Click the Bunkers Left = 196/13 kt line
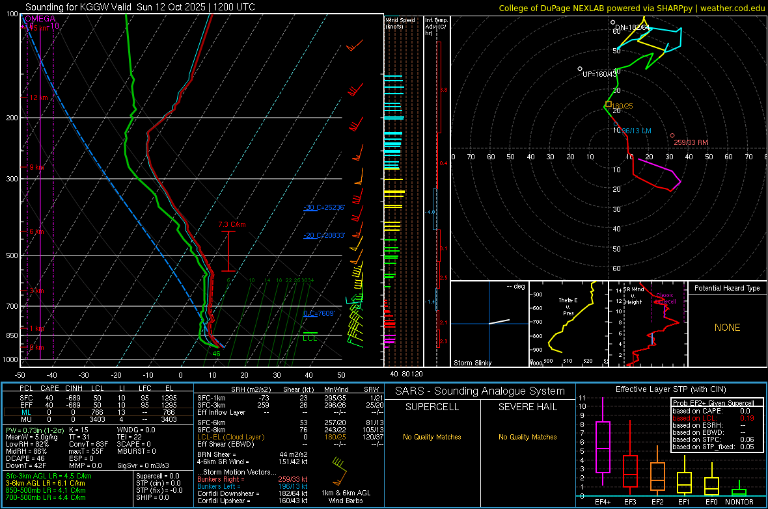768x509 pixels. pos(253,486)
